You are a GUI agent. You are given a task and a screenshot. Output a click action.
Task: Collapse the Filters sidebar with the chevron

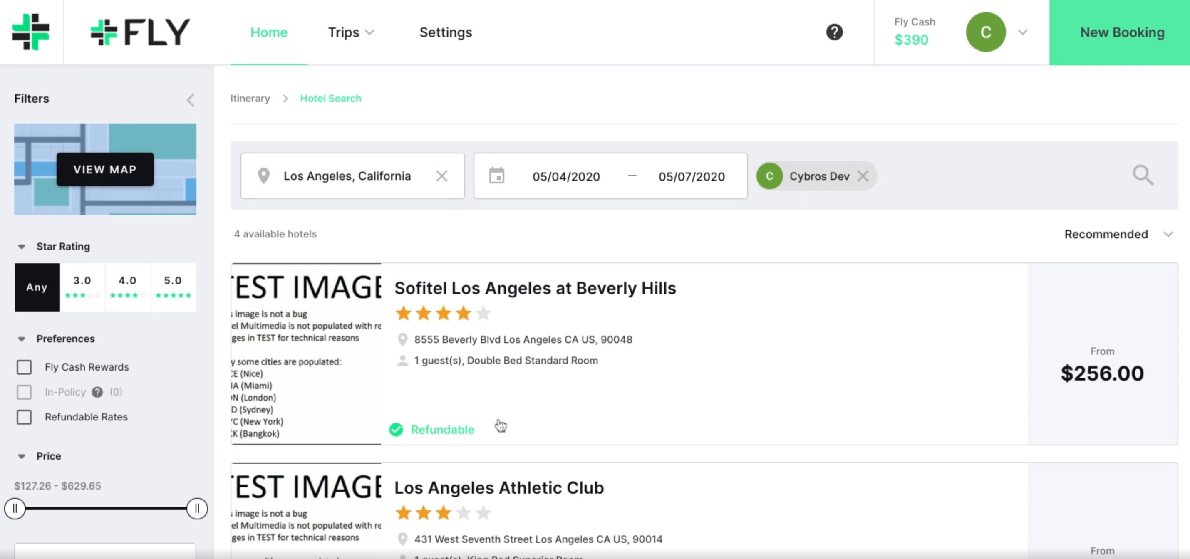[190, 100]
